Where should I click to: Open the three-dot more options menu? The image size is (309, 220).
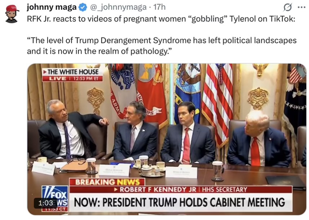(x=301, y=8)
